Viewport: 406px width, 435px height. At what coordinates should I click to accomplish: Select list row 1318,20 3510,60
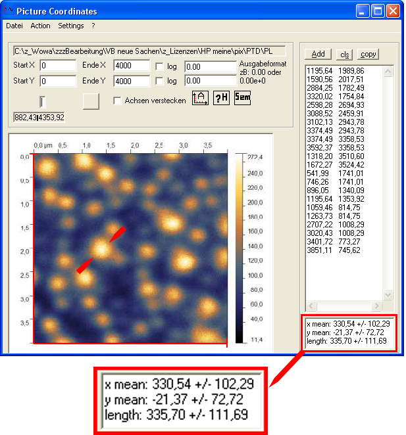336,156
